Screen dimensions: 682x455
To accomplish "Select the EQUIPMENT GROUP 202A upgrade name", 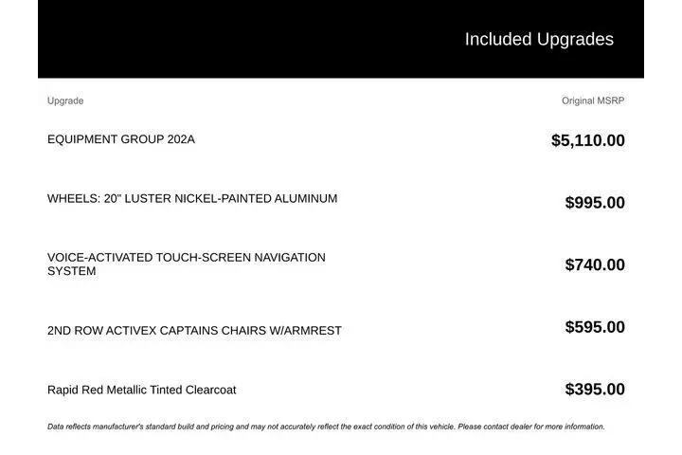I will click(x=120, y=139).
